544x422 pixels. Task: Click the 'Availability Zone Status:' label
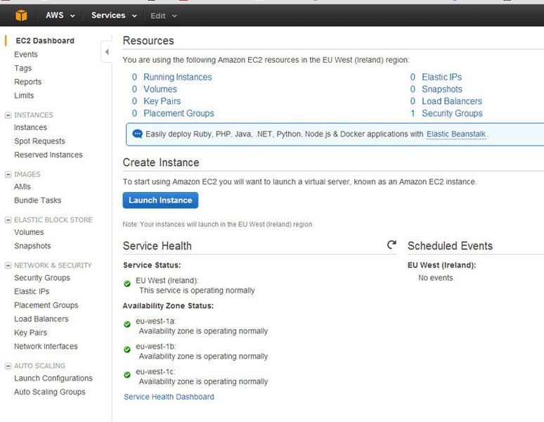pos(168,306)
